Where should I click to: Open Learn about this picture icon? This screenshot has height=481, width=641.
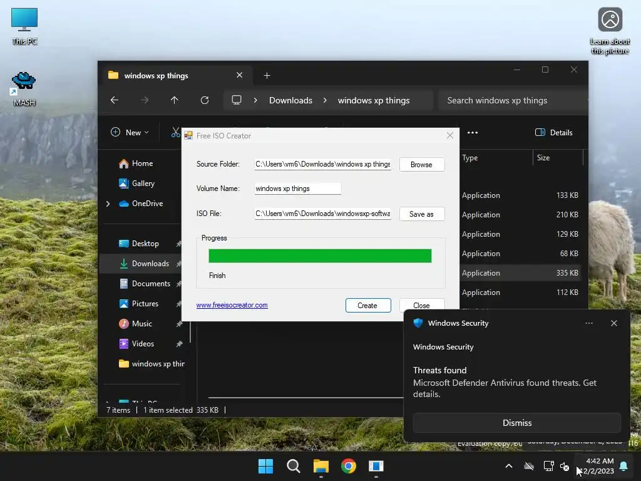[610, 31]
